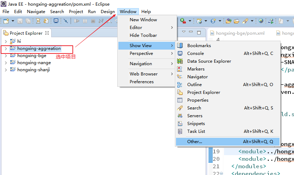The width and height of the screenshot is (294, 175).
Task: Expand the hongxing-aggreation project node
Action: point(6,49)
